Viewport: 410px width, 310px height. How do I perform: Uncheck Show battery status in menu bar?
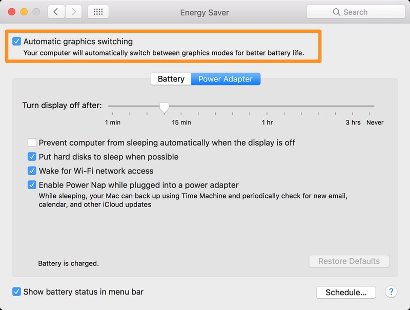click(17, 292)
